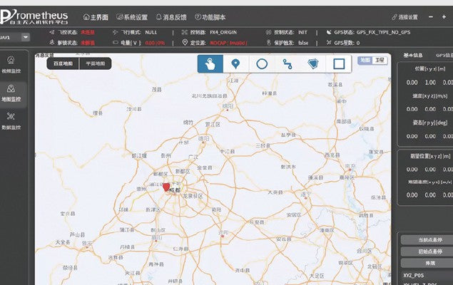
Task: Click the 初始点悬停 hover button
Action: [x=427, y=252]
